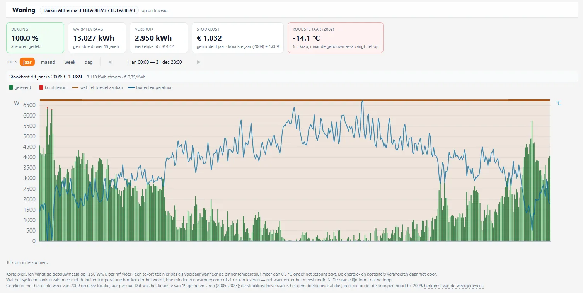Click the Warmtevraag 13.027 kWh card
Viewport: 583px width, 293px height.
(97, 37)
